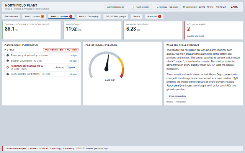Image resolution: width=245 pixels, height=153 pixels.
Task: Select the Area 2 · Utilities tab
Action: click(x=61, y=16)
